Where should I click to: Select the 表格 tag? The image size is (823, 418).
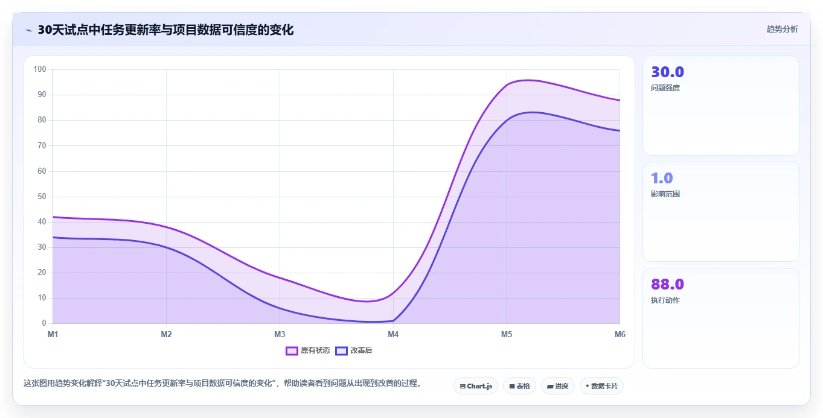pos(519,386)
